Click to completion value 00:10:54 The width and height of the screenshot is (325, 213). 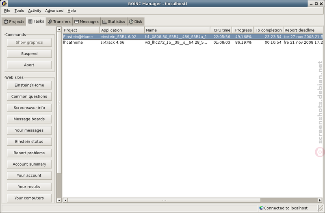click(x=273, y=43)
